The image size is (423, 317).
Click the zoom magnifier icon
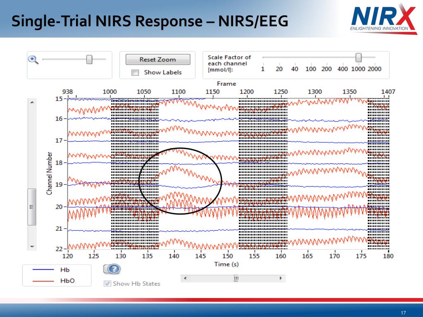(33, 59)
